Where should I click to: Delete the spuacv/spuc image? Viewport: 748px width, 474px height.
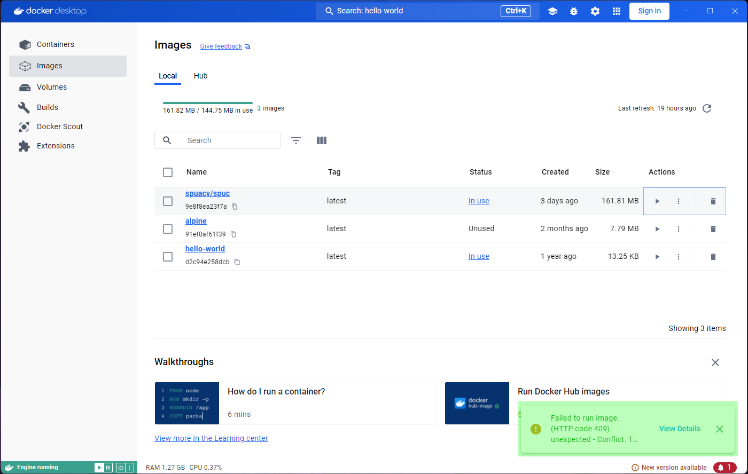[x=713, y=201]
